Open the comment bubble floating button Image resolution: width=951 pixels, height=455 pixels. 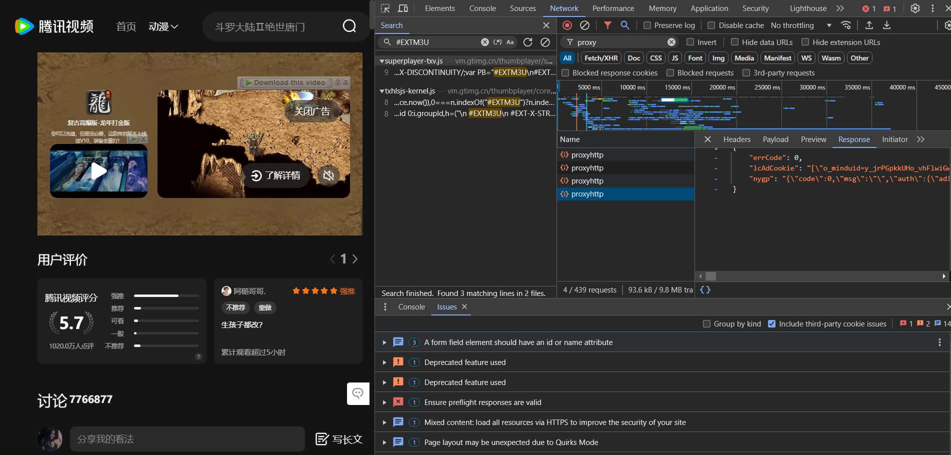click(358, 393)
